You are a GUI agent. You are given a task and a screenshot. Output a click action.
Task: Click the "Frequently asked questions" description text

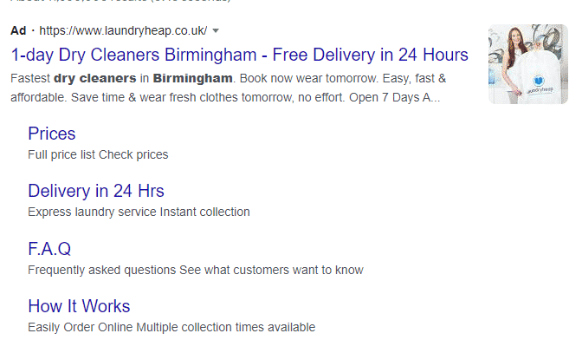coord(101,270)
